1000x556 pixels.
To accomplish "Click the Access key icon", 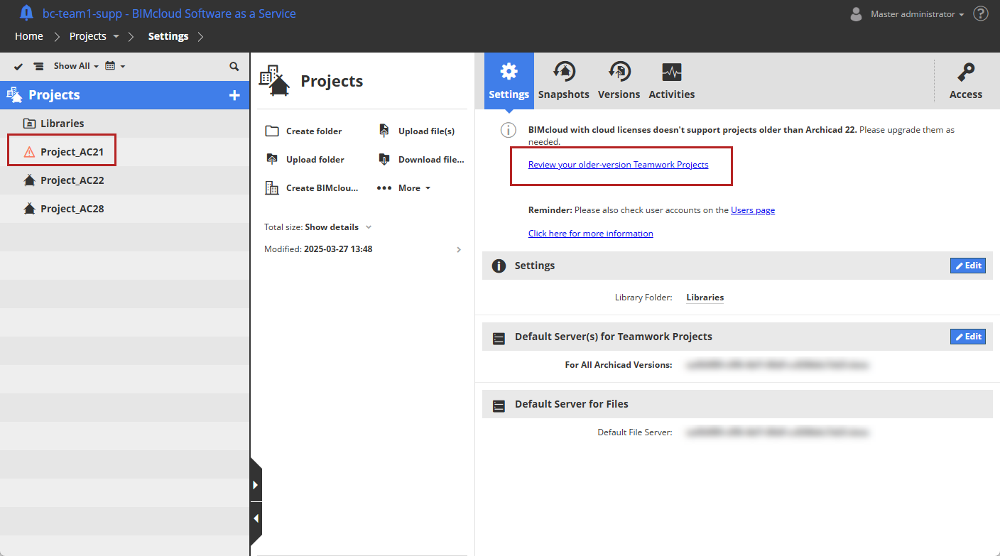I will click(x=966, y=72).
